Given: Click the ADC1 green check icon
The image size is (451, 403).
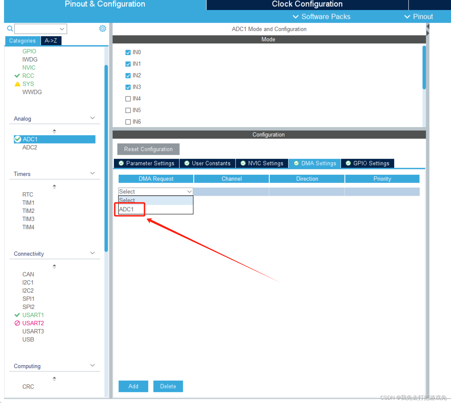Looking at the screenshot, I should (x=18, y=139).
